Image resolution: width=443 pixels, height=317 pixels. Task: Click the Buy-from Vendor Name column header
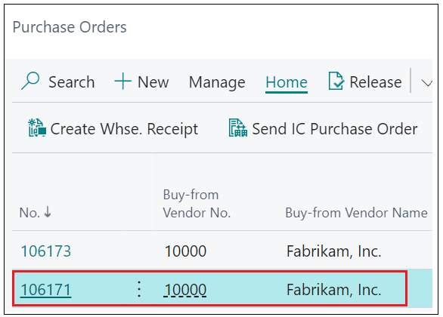click(x=356, y=213)
